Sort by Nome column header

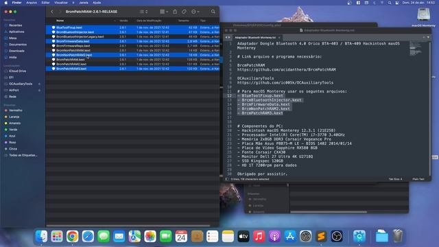[60, 21]
